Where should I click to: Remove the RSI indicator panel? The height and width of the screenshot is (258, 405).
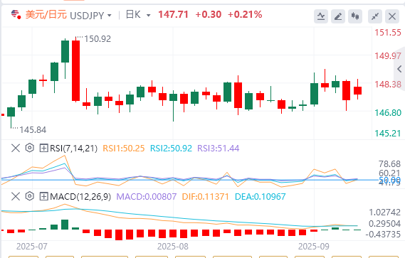click(x=16, y=148)
